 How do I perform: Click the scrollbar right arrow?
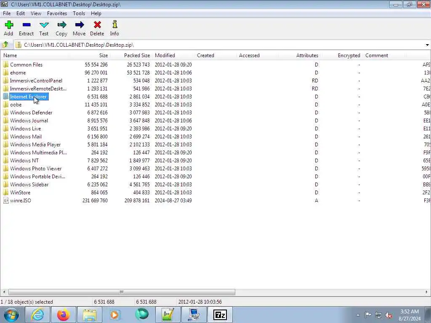[427, 292]
